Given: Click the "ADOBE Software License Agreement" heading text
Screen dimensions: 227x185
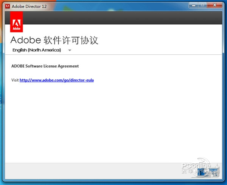Looking at the screenshot, I should [x=45, y=66].
